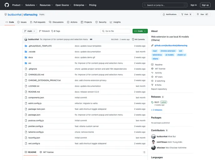Open the README outline icon

click(x=143, y=152)
